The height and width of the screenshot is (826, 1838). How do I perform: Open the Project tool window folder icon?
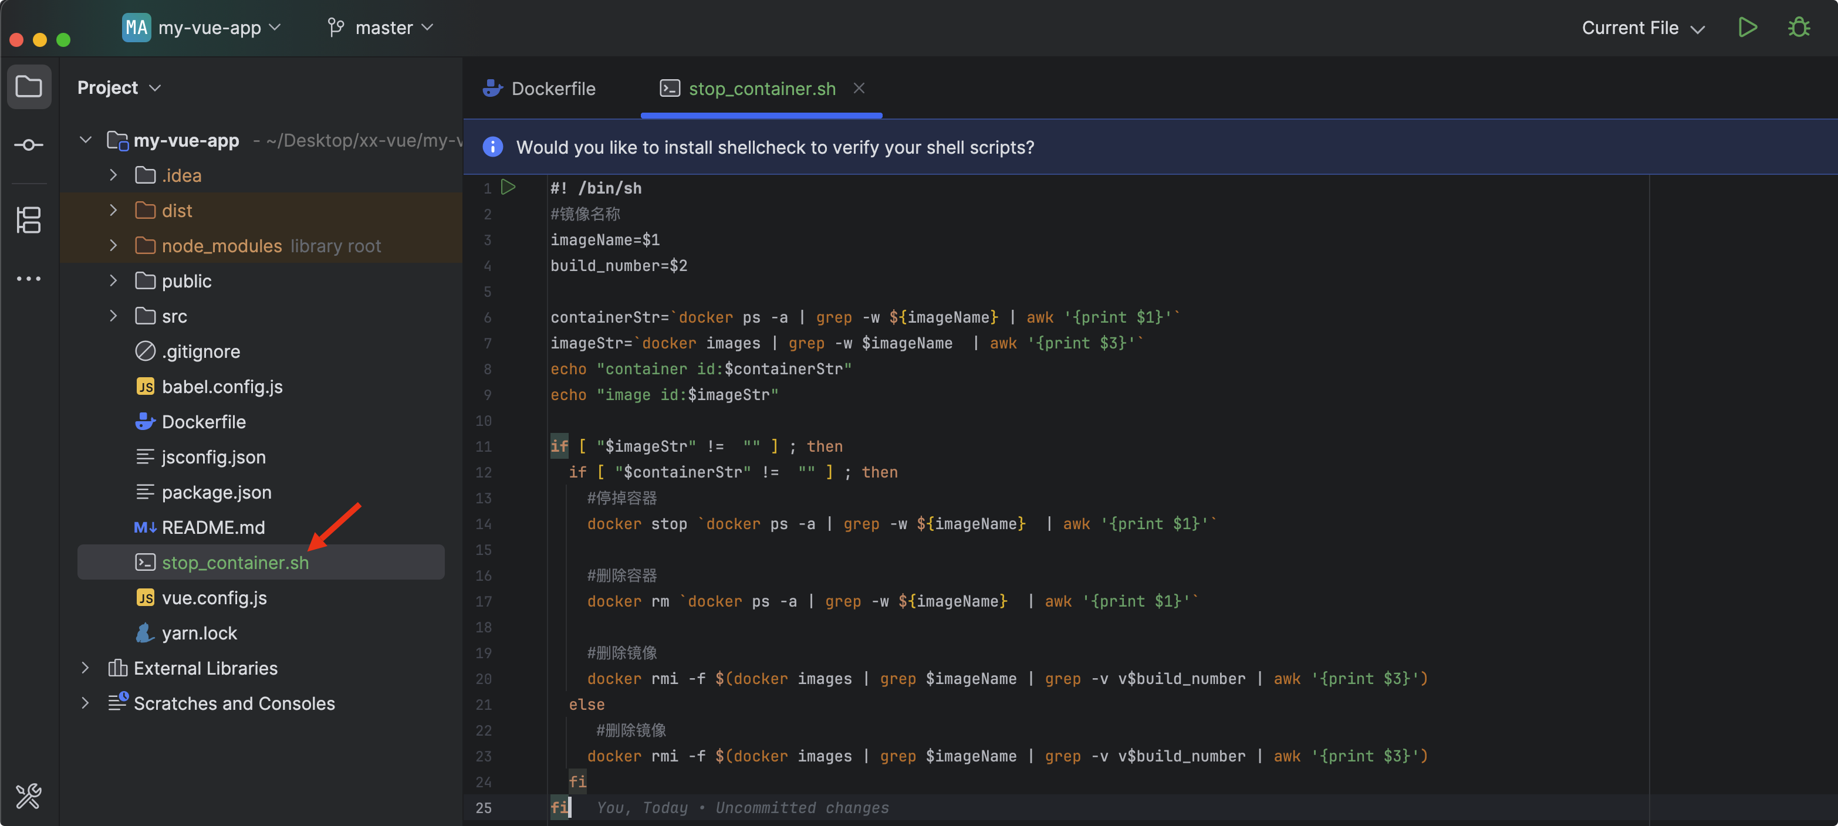(29, 87)
